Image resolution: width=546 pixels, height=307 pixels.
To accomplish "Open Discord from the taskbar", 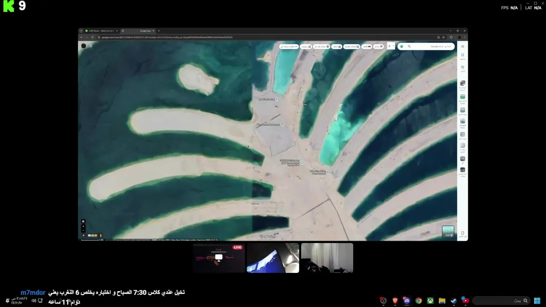I will point(407,301).
